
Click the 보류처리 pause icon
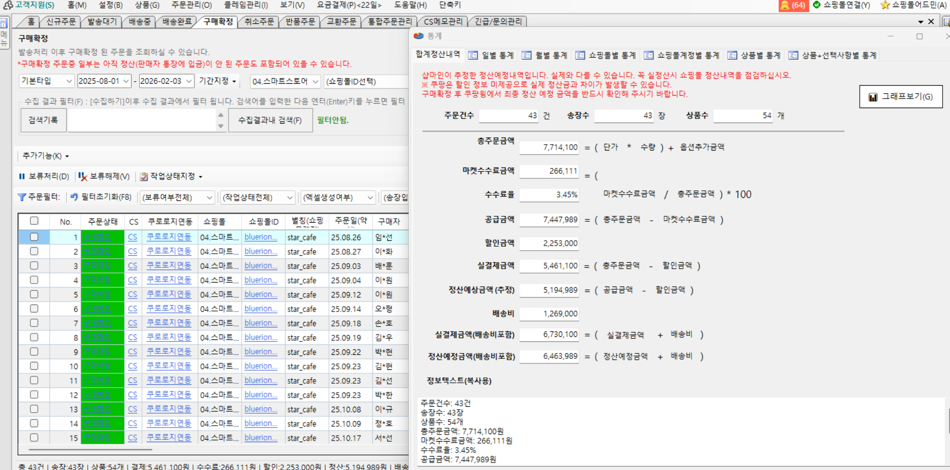pos(22,176)
